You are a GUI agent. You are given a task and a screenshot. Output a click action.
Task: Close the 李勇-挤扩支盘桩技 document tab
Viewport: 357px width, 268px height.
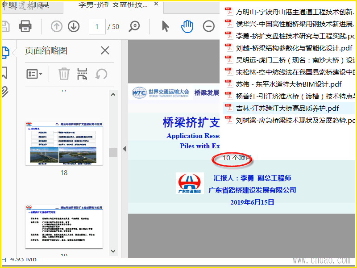156,4
